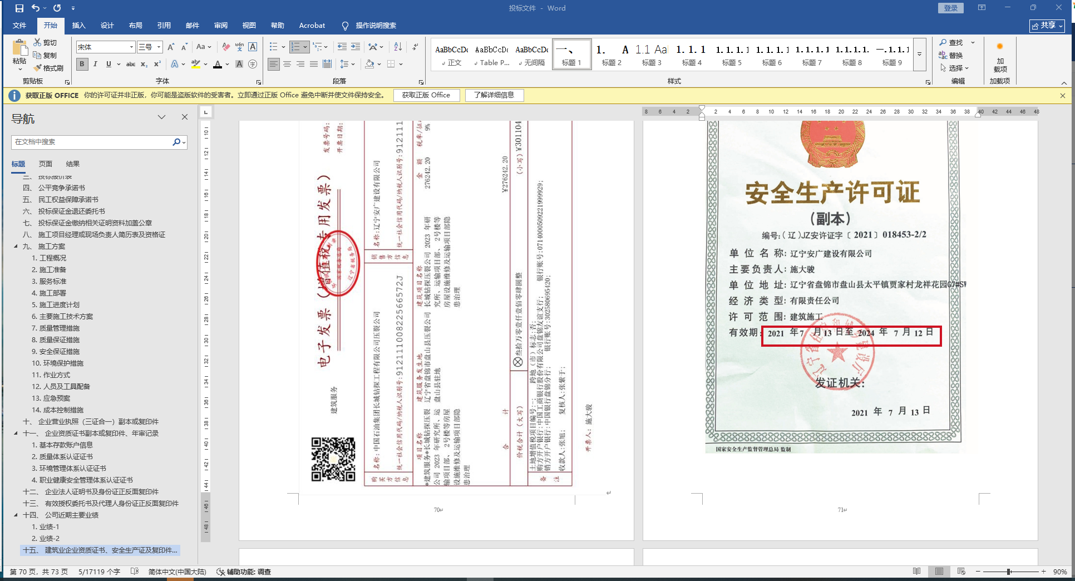1075x581 pixels.
Task: Click the enclosed character (字) icon
Action: click(x=253, y=65)
